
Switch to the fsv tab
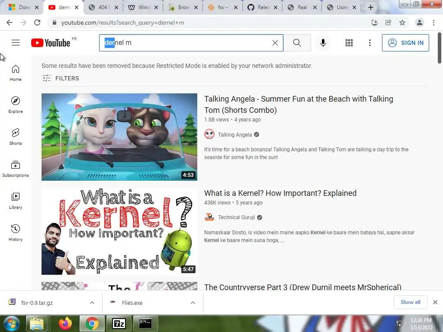(x=223, y=7)
